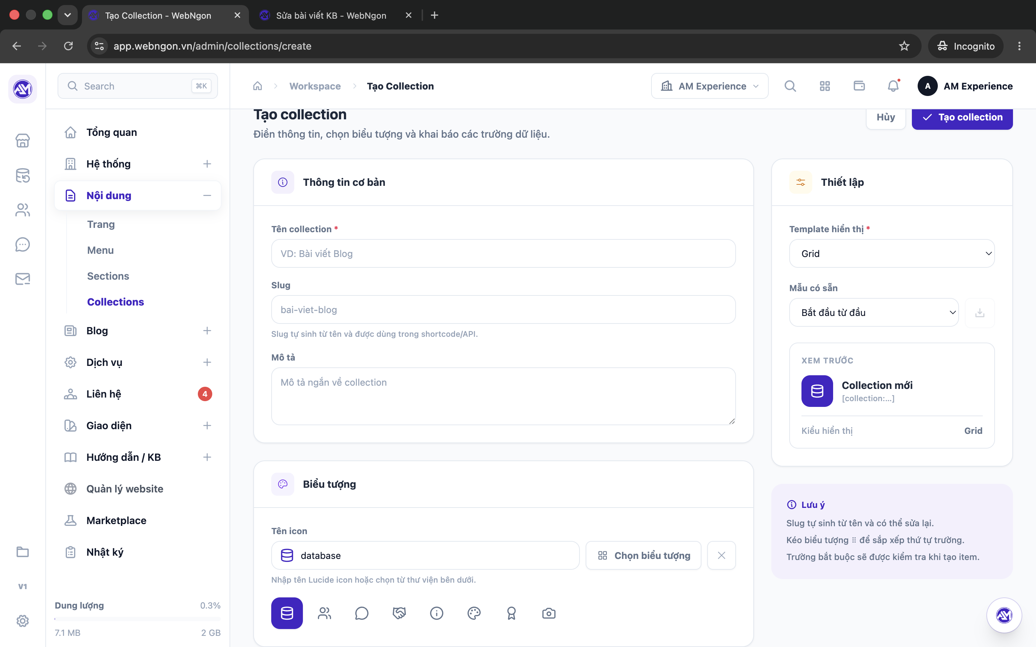Viewport: 1036px width, 647px height.
Task: Open the chat bubble icon in the left rail
Action: (x=23, y=244)
